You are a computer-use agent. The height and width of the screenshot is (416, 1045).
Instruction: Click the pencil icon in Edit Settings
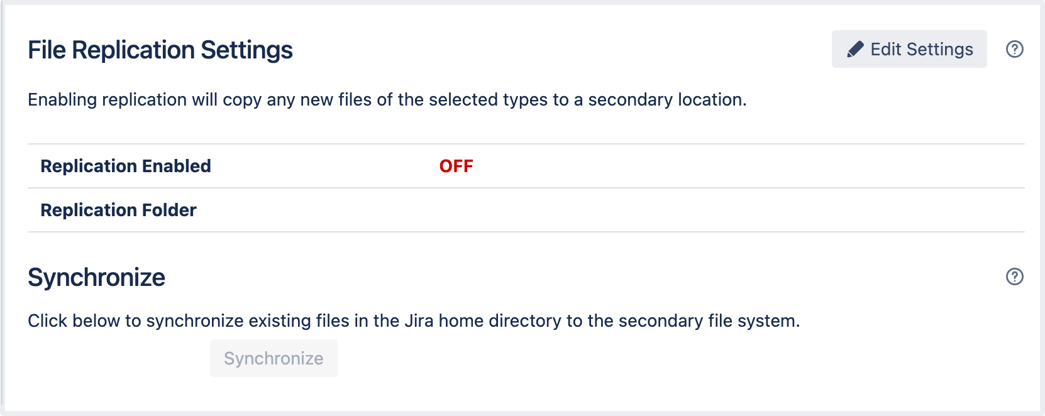(x=855, y=50)
